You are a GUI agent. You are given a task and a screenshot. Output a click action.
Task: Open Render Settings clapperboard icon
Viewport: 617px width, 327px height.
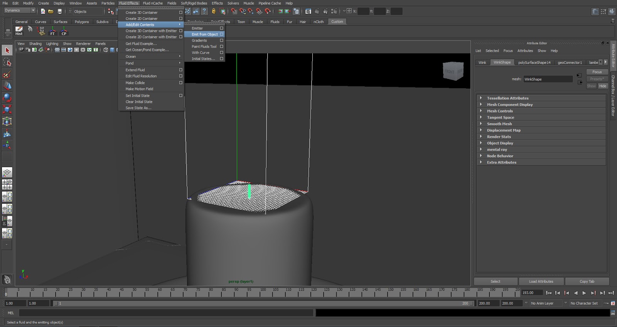pos(334,11)
